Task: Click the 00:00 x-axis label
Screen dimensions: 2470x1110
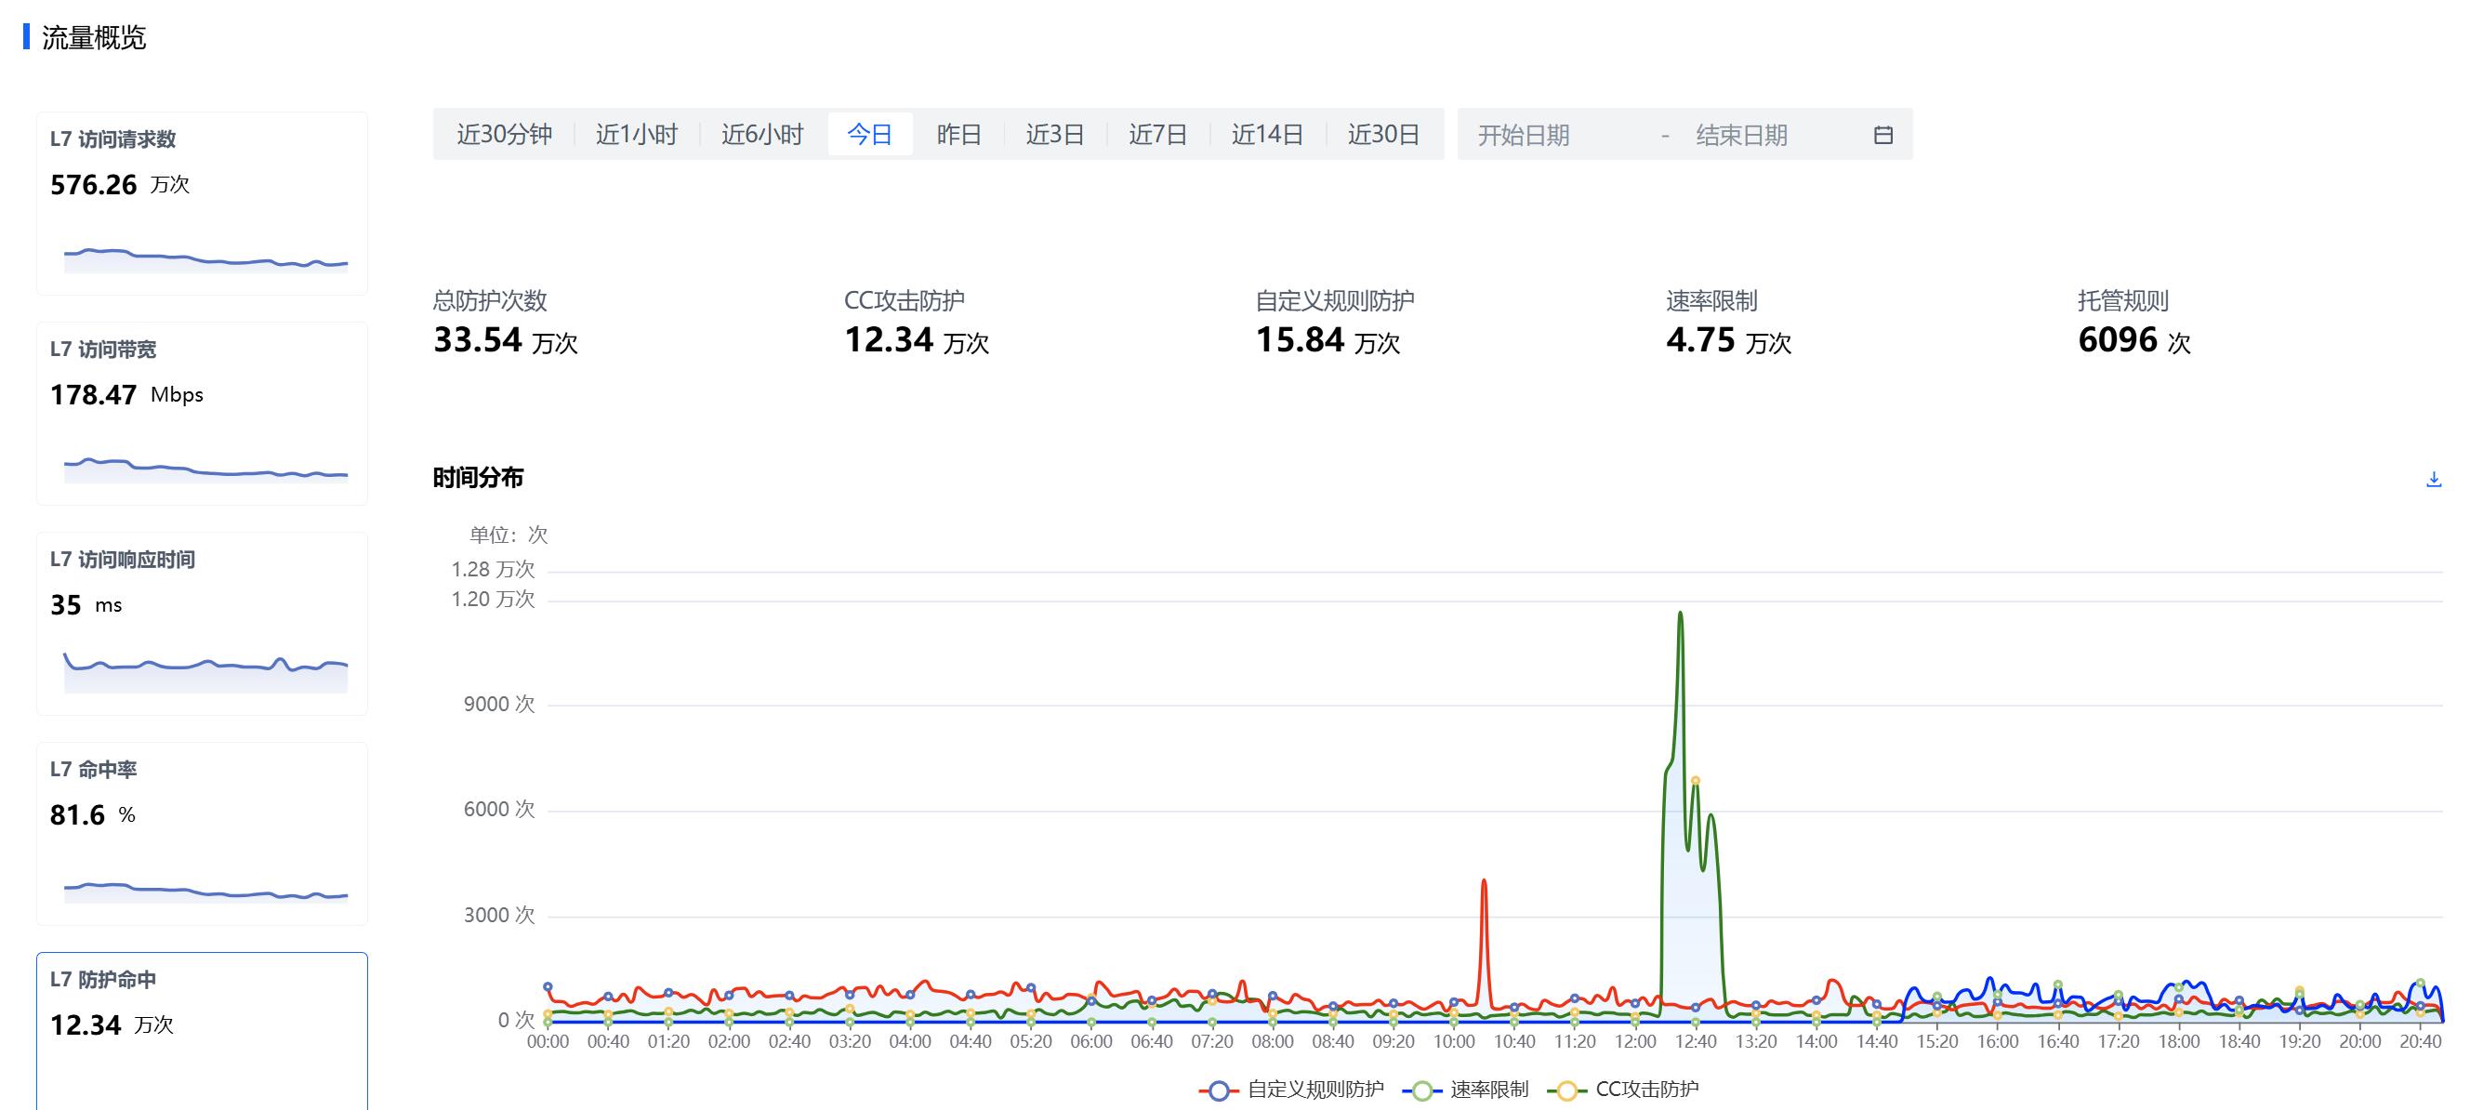Action: (x=548, y=1042)
